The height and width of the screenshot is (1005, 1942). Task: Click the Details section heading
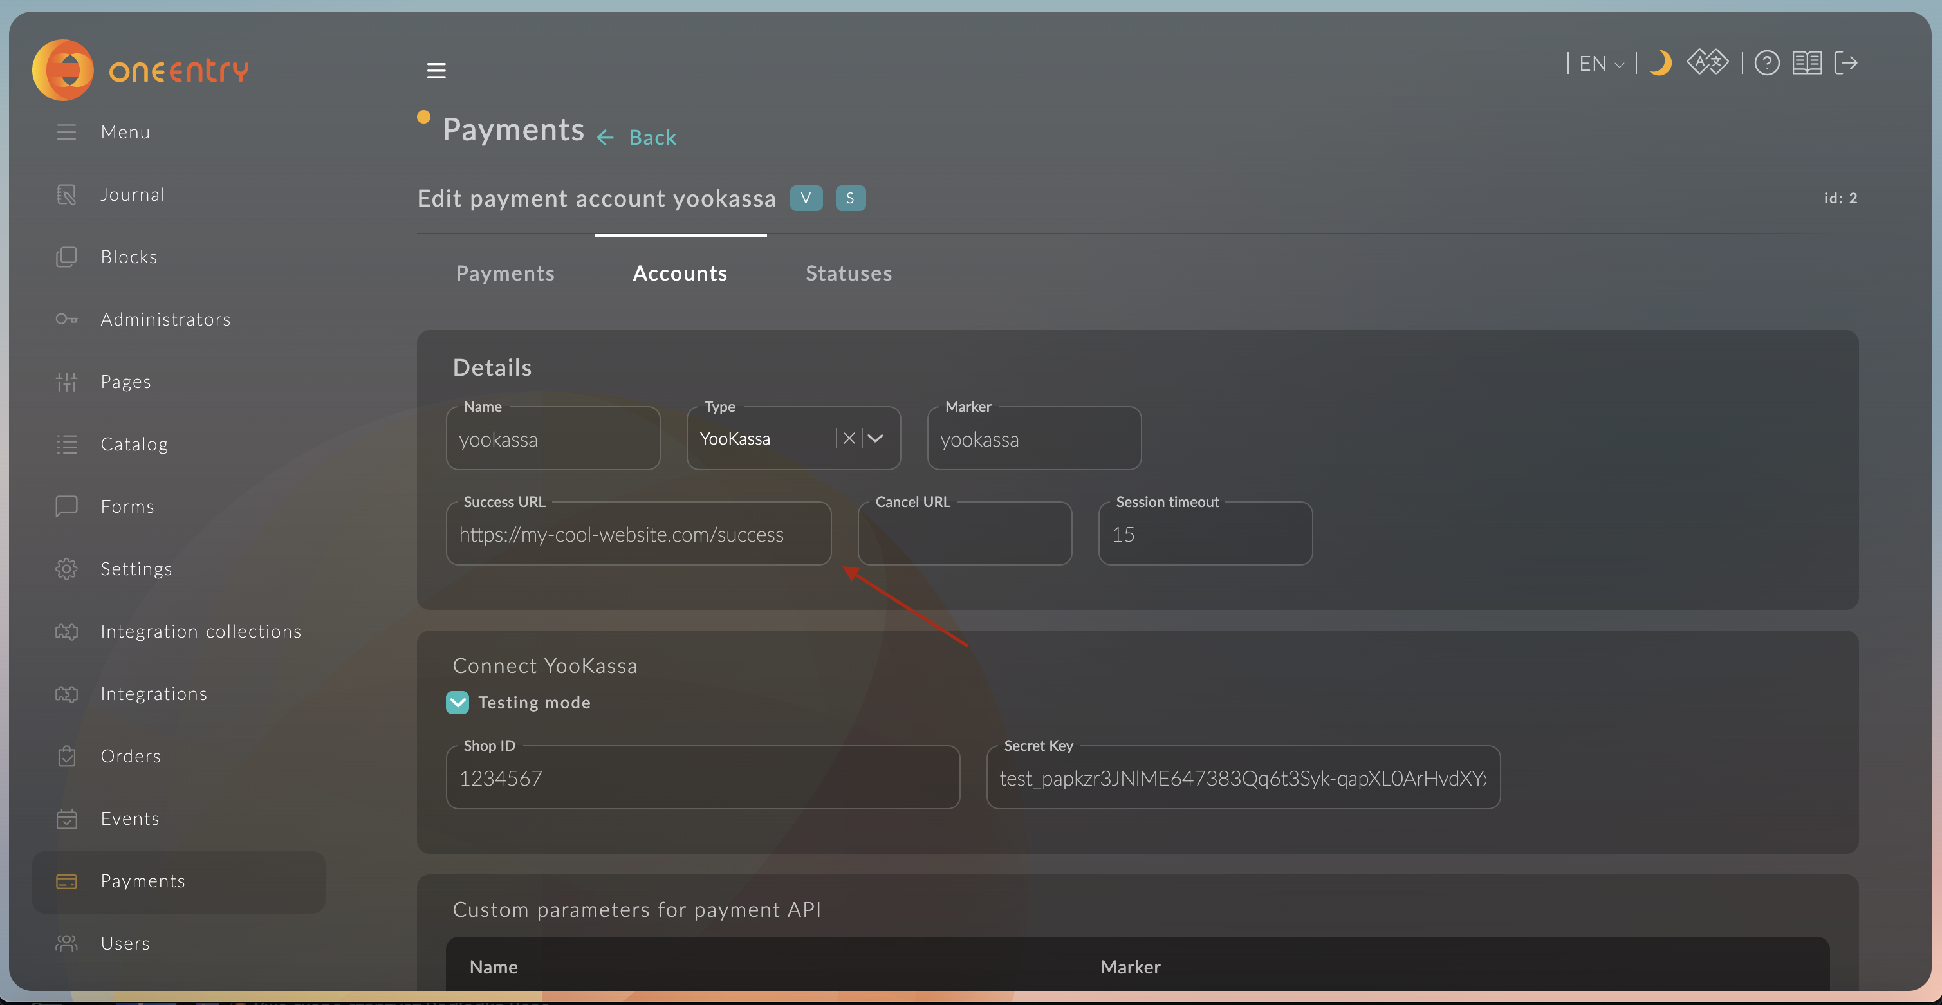coord(492,367)
